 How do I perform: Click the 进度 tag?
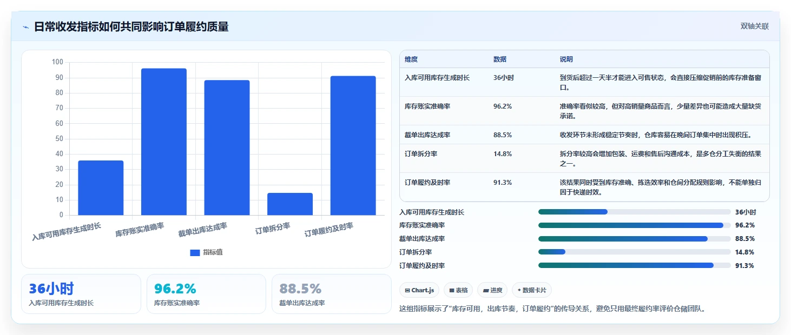492,290
